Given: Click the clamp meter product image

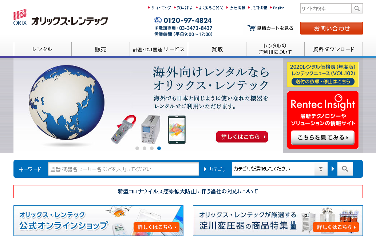Looking at the screenshot, I should point(124,129).
